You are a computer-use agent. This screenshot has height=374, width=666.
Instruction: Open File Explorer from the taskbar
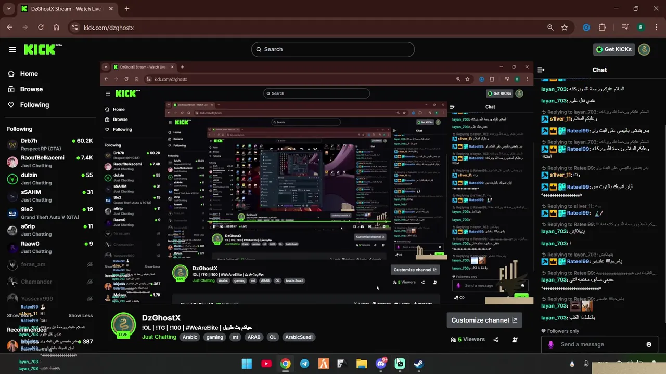click(x=362, y=364)
